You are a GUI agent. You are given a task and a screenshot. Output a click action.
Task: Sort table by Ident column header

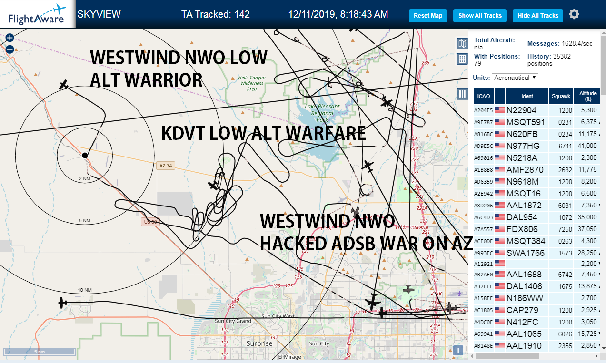pyautogui.click(x=527, y=96)
